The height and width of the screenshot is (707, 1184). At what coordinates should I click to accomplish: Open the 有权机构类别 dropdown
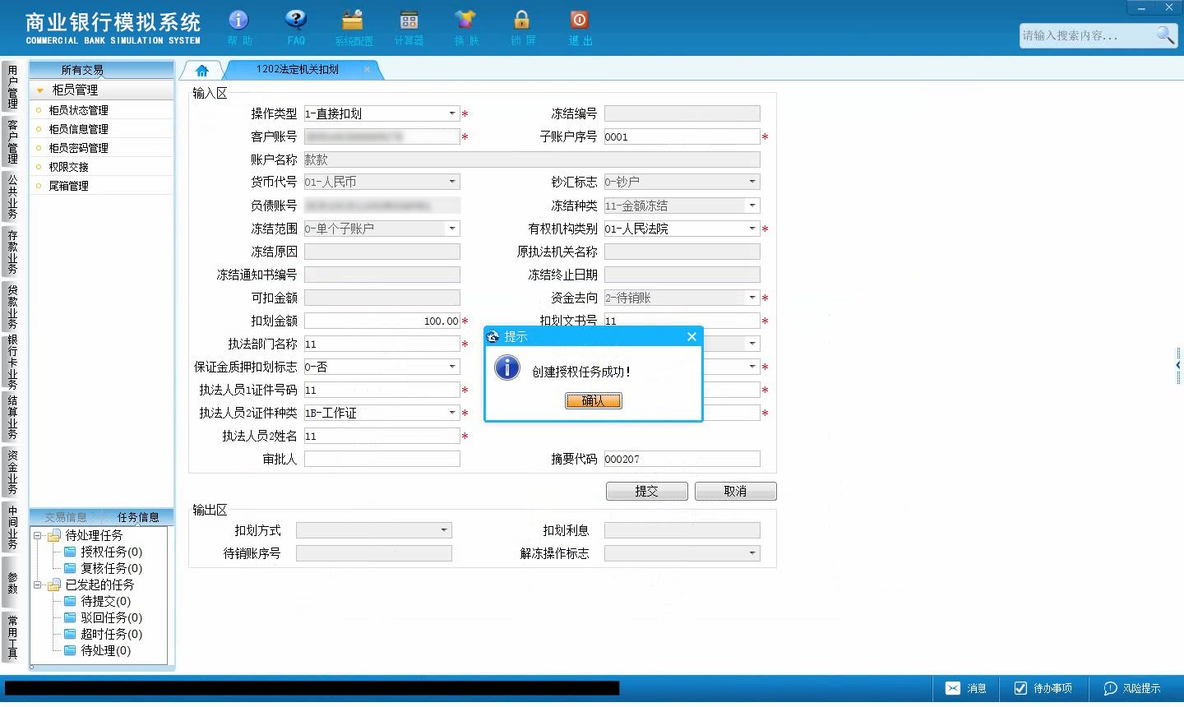point(752,229)
